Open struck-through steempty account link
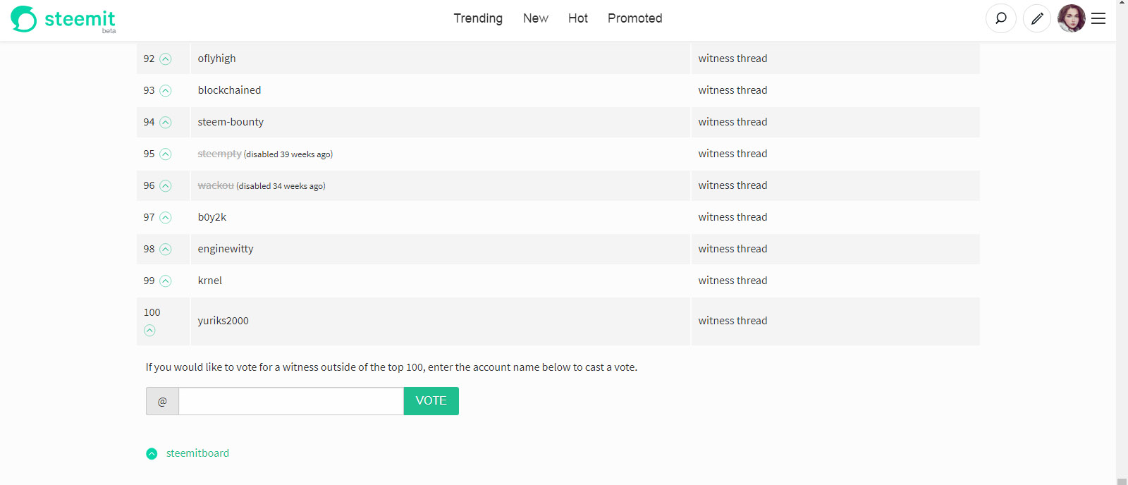 click(x=219, y=154)
